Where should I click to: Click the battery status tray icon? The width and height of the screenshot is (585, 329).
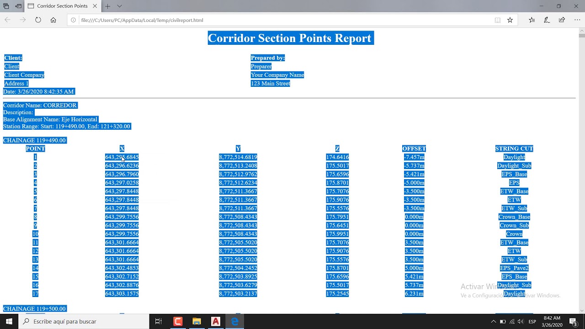[503, 322]
